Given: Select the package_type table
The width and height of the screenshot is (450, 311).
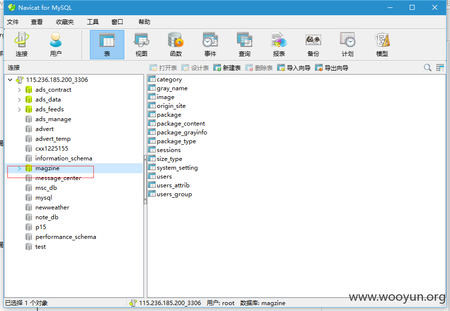Looking at the screenshot, I should (172, 141).
